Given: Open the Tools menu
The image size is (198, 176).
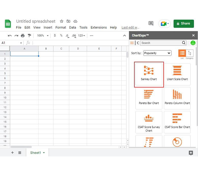Looking at the screenshot, I should tap(83, 28).
